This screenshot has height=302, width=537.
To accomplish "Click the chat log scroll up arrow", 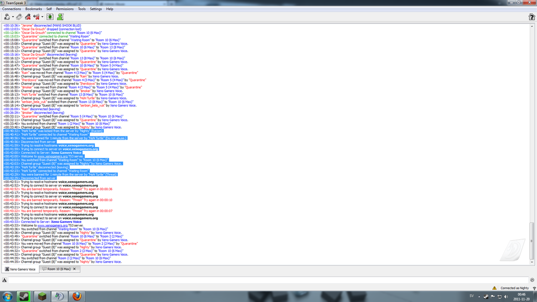I will [532, 26].
